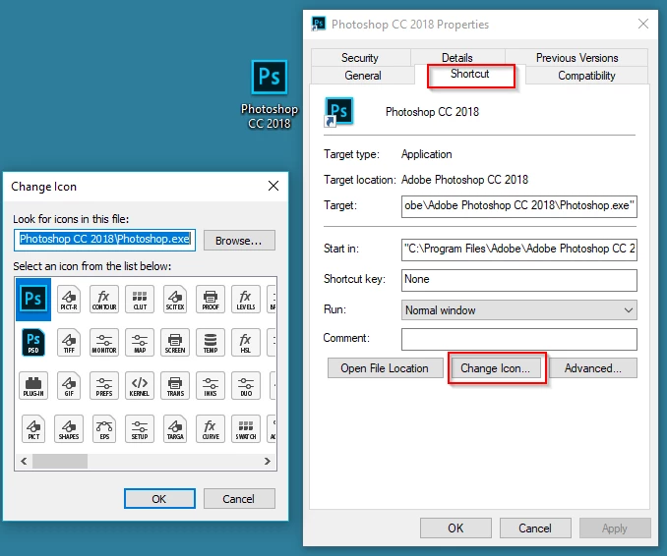Image resolution: width=667 pixels, height=556 pixels.
Task: Open the Compatibility tab
Action: point(586,76)
